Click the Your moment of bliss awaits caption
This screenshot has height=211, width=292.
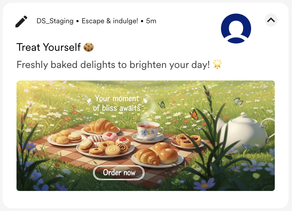tap(116, 103)
